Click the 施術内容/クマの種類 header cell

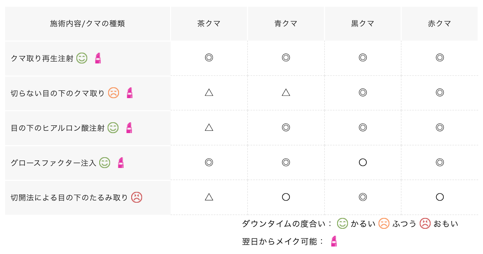pos(88,24)
